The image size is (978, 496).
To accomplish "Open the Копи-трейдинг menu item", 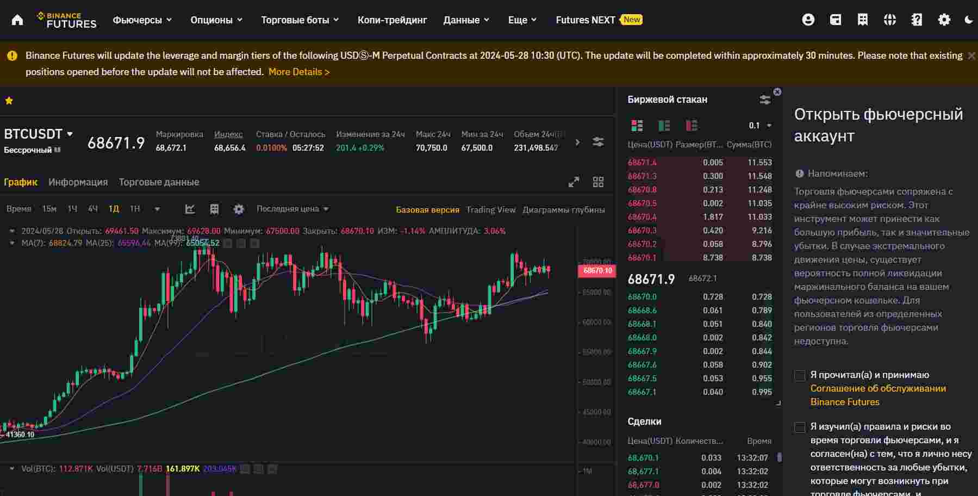I will [392, 20].
